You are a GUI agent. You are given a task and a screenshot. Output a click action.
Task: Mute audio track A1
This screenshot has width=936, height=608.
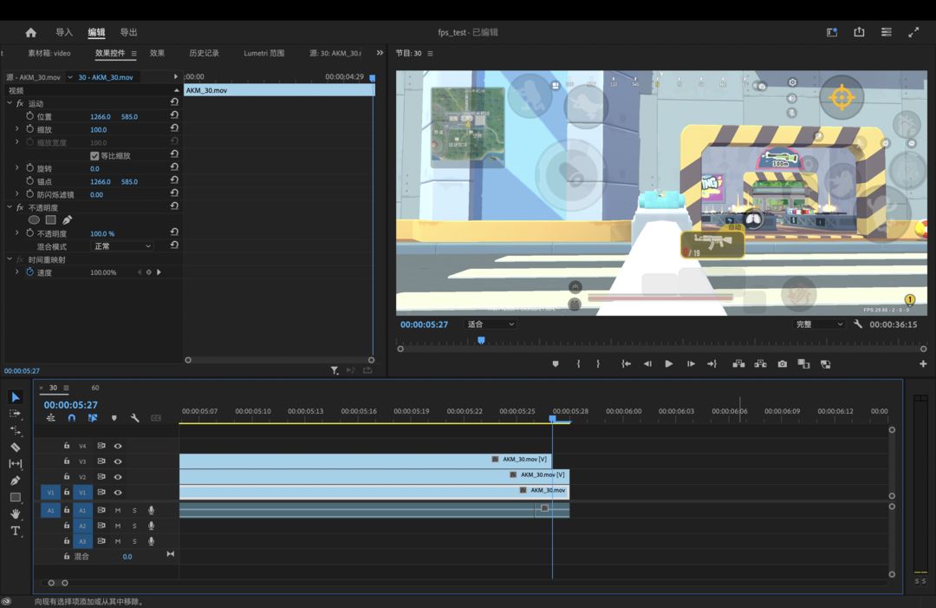118,510
